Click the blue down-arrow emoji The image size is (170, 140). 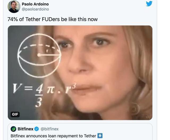point(100,136)
